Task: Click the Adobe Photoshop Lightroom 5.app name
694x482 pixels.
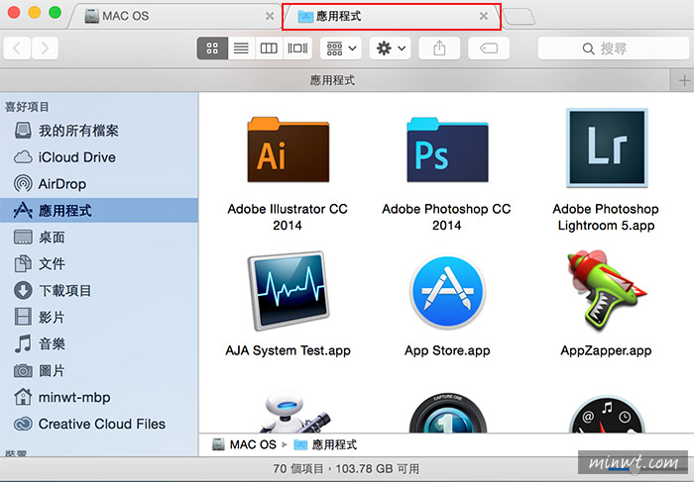Action: tap(606, 217)
